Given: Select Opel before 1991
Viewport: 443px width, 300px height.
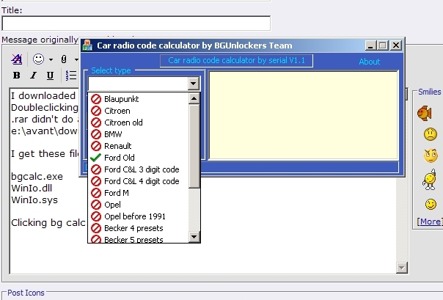Looking at the screenshot, I should pos(139,216).
